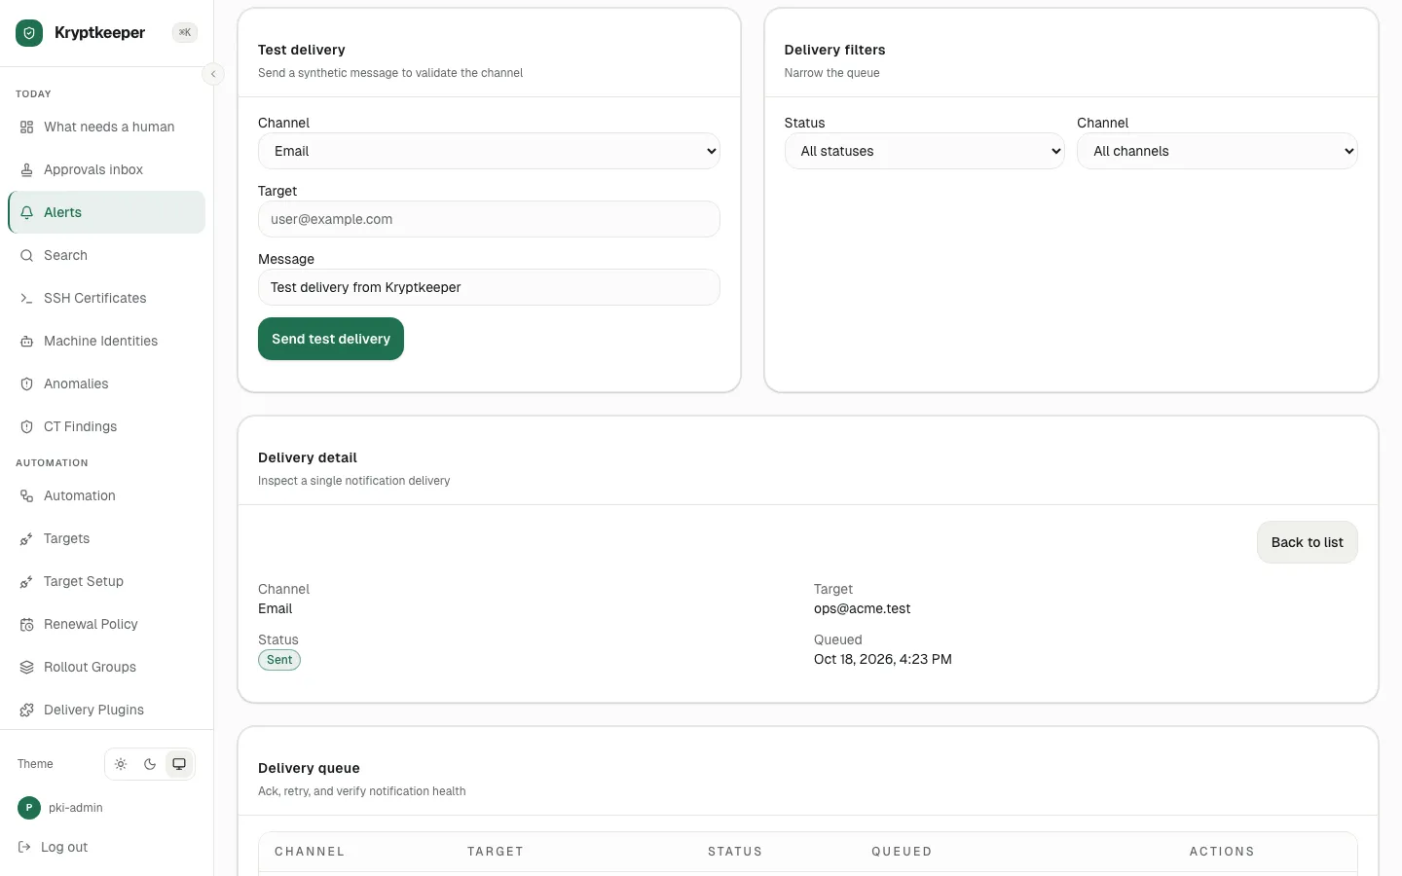The image size is (1402, 876).
Task: Click the Delivery queue Status column header
Action: pyautogui.click(x=735, y=852)
